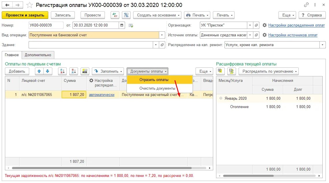The width and height of the screenshot is (329, 183).
Task: Close the document with X
Action: tap(324, 5)
